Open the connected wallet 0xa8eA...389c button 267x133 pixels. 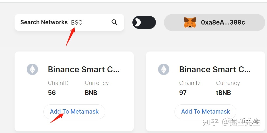tap(214, 22)
